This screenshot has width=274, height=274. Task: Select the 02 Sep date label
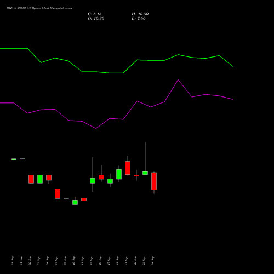pyautogui.click(x=30, y=261)
